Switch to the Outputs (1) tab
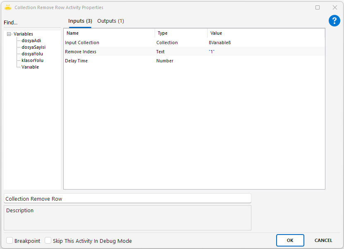This screenshot has width=344, height=249. click(110, 21)
